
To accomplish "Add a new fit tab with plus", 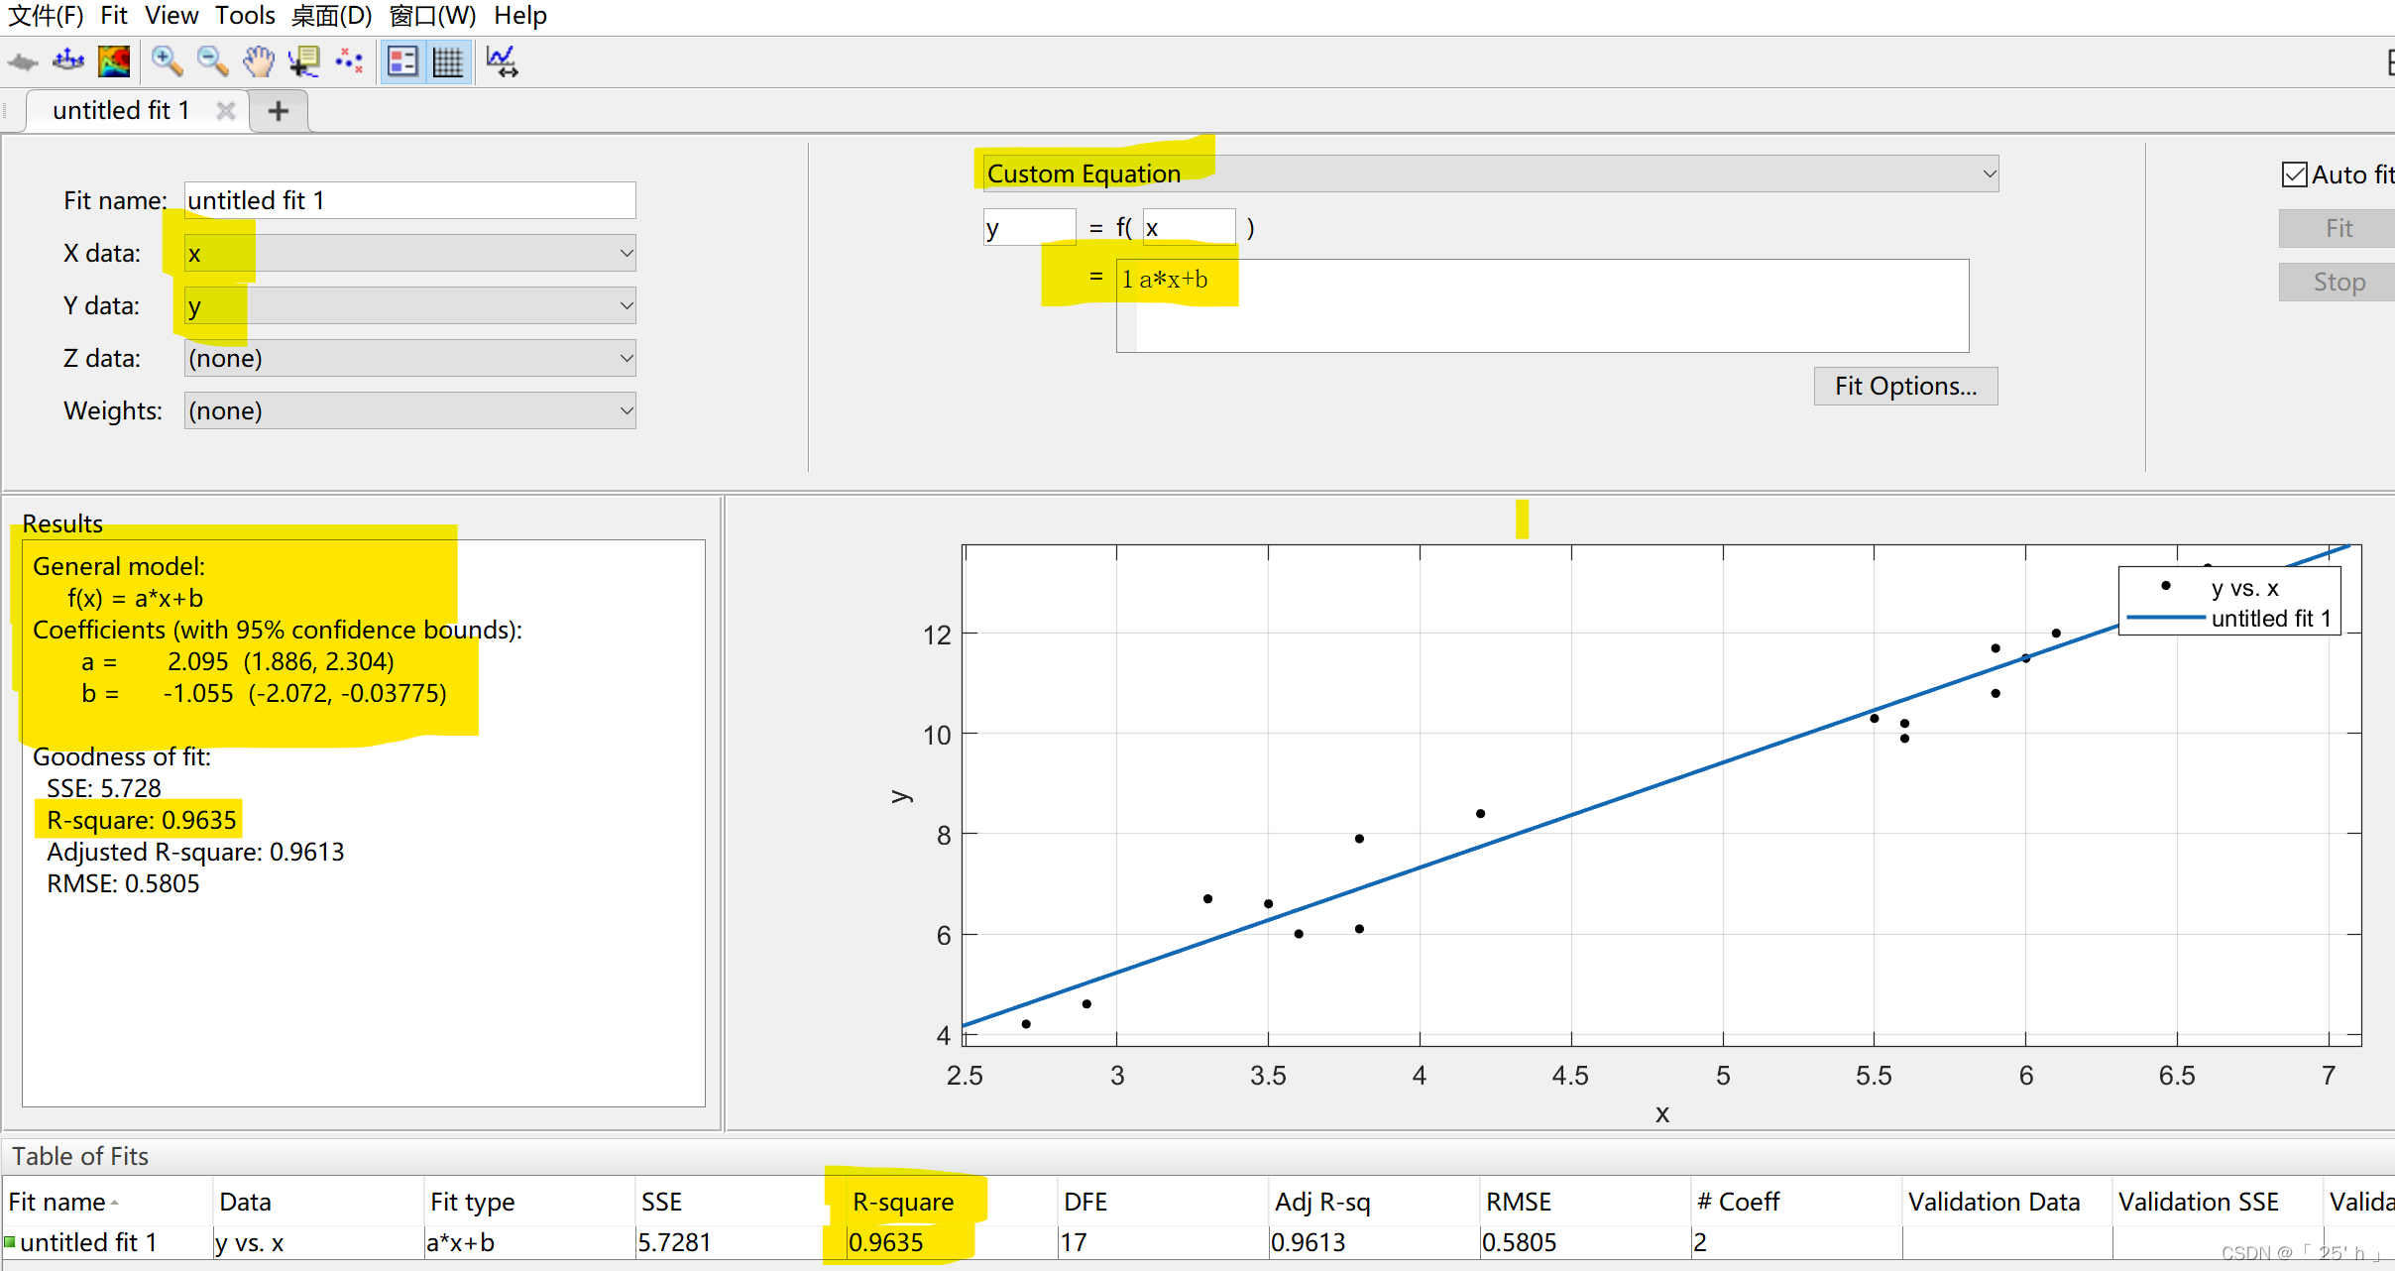I will tap(279, 111).
